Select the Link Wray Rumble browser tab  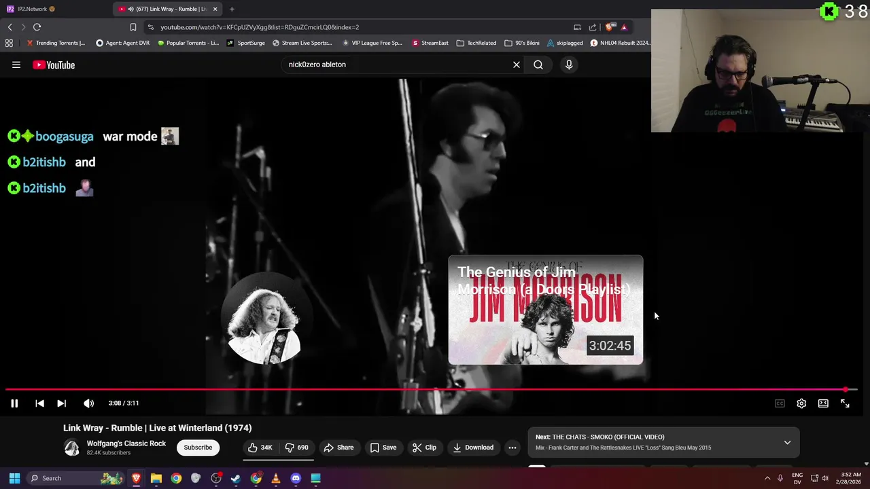click(166, 9)
